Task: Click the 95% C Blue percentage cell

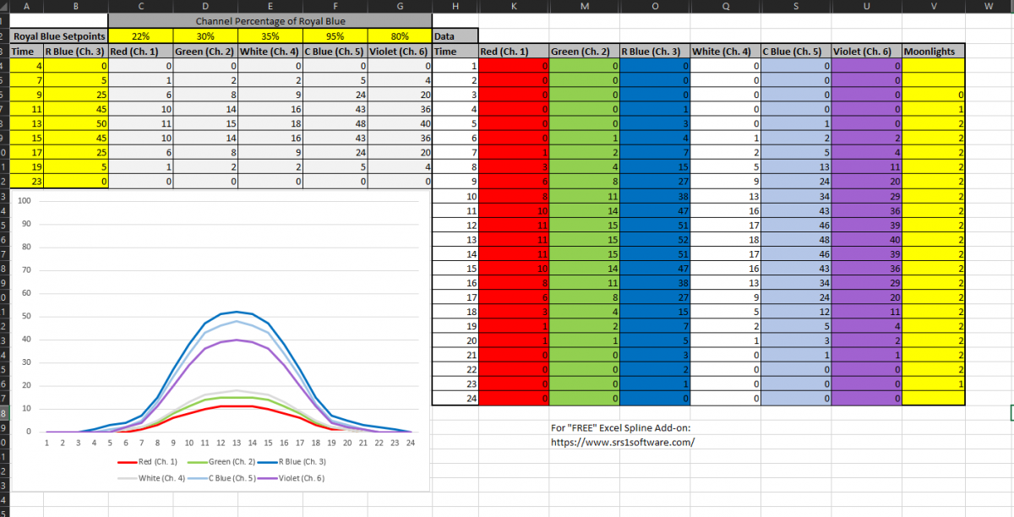Action: [x=335, y=36]
